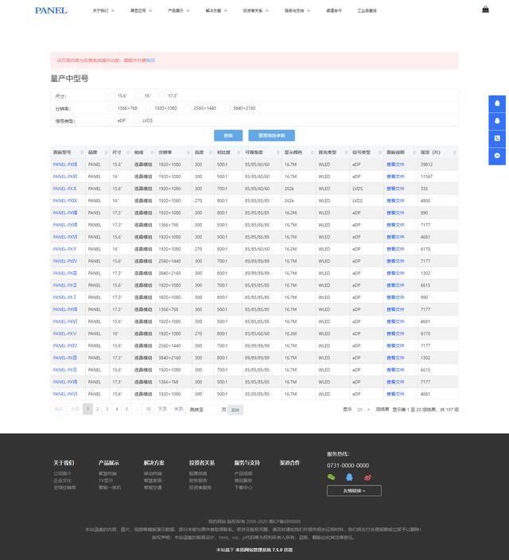The image size is (509, 560).
Task: Click sort icon on 尺寸 column header
Action: 128,153
